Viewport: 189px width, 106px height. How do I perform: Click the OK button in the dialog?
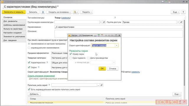pyautogui.click(x=102, y=69)
